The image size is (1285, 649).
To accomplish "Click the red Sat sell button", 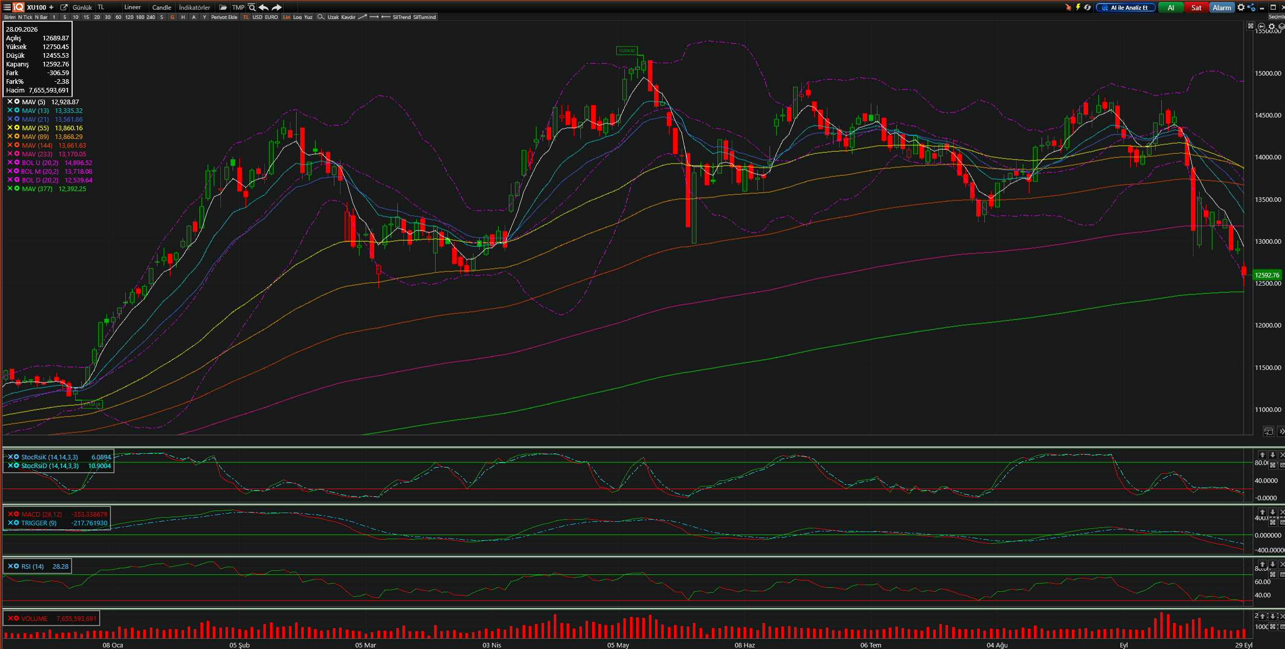I will point(1197,7).
